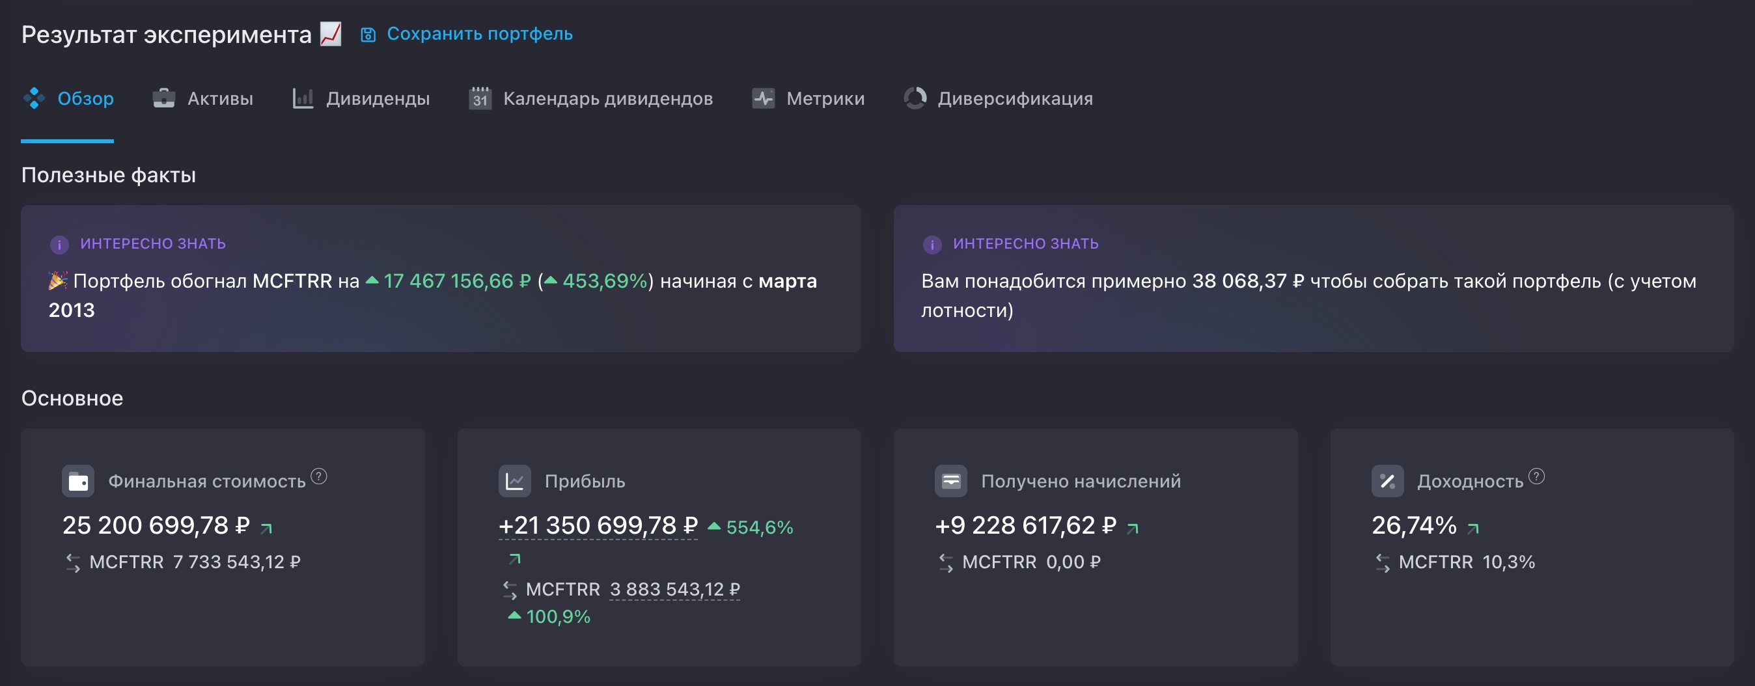Click the Сохранить портфель link
This screenshot has width=1755, height=686.
pyautogui.click(x=480, y=34)
